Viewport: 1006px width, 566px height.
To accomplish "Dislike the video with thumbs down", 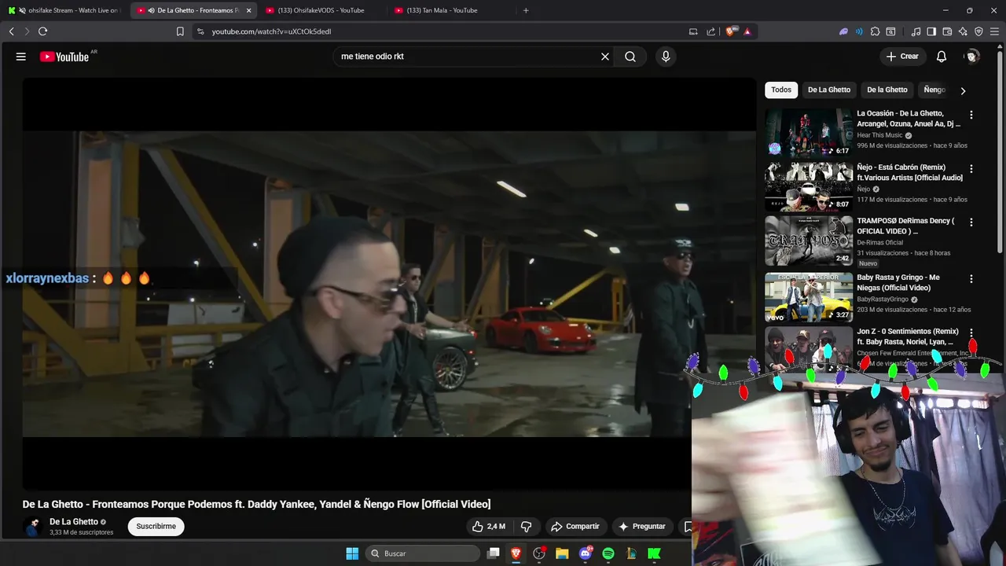I will click(527, 527).
